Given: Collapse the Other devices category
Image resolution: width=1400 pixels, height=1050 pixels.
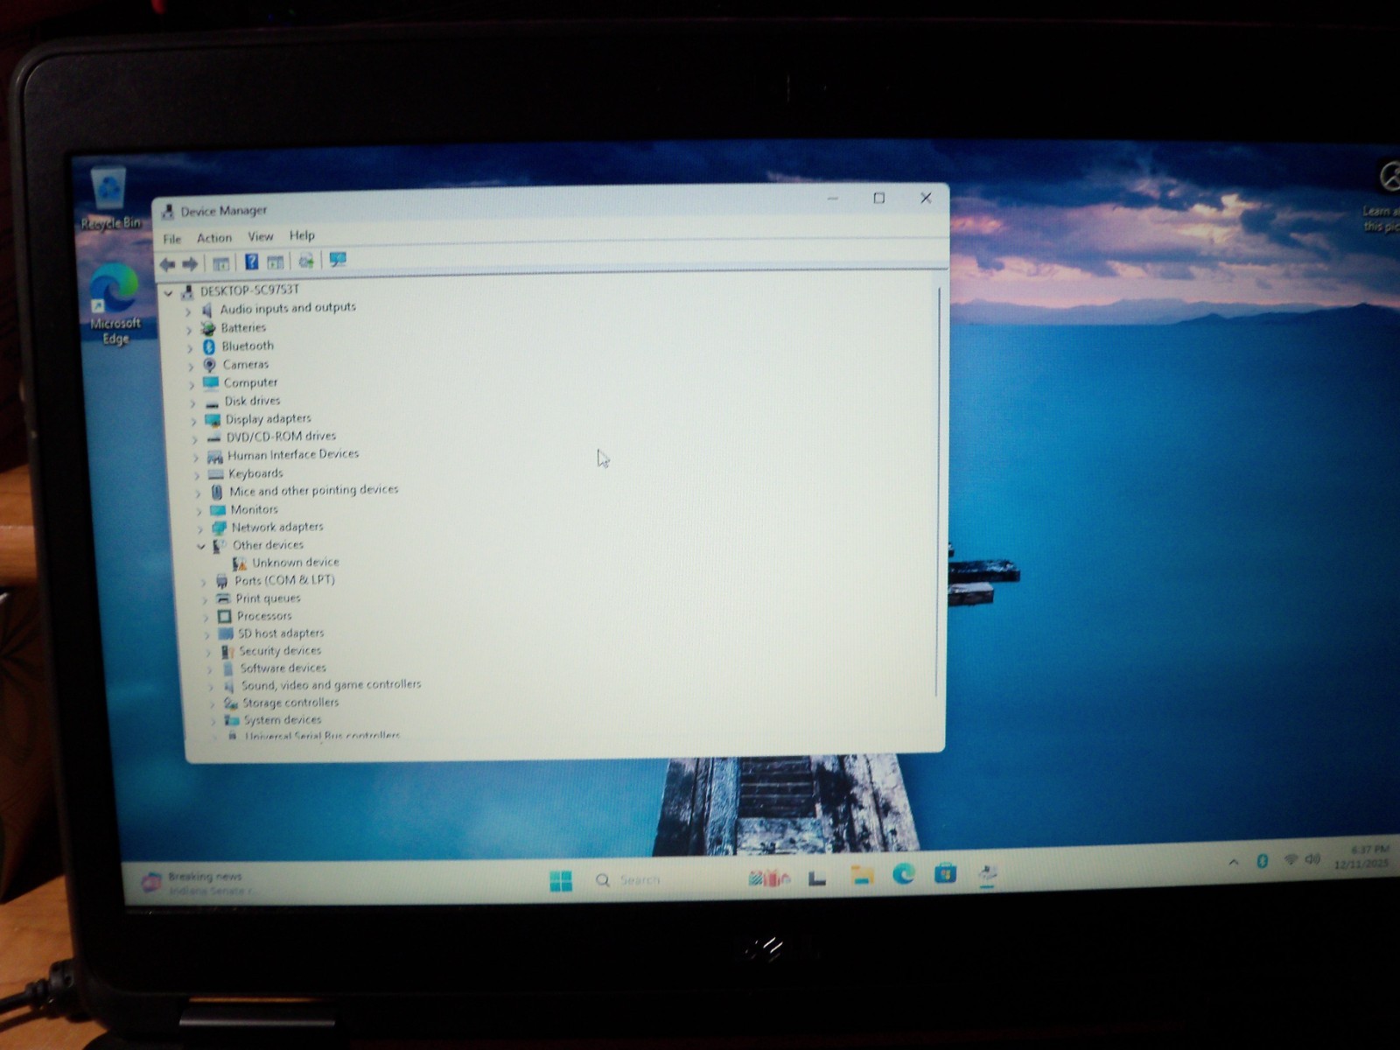Looking at the screenshot, I should click(201, 546).
